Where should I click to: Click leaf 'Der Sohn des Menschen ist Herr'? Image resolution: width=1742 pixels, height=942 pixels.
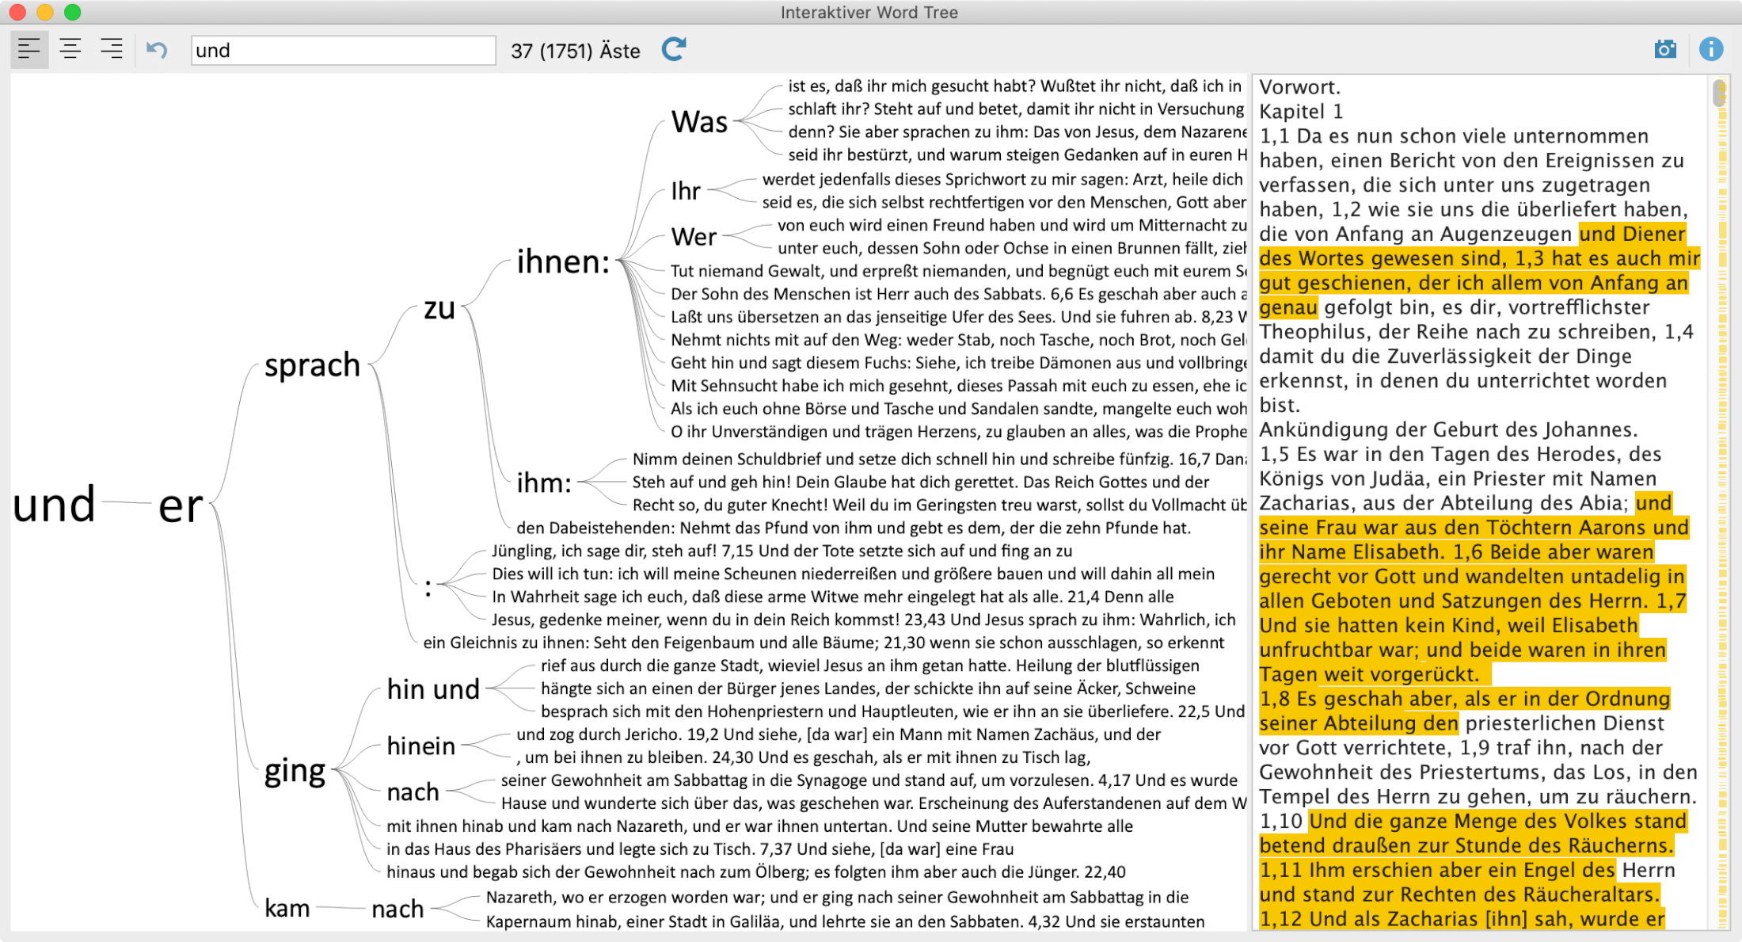(958, 294)
